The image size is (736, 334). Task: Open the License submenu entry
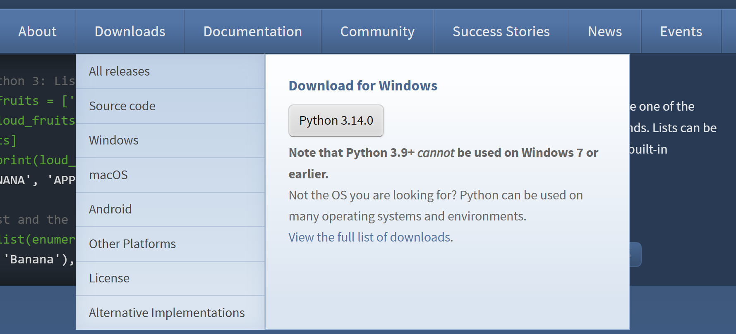click(170, 278)
